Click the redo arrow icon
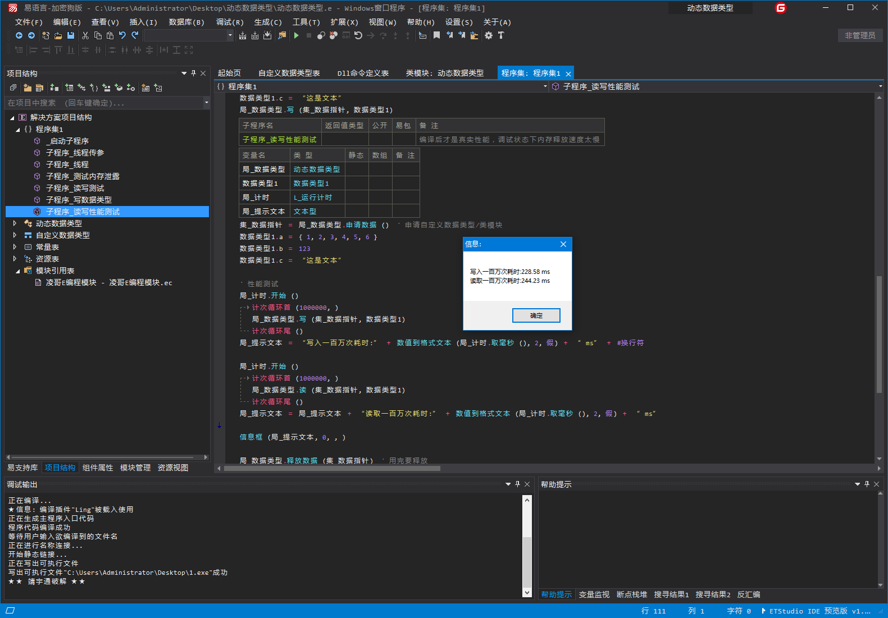Viewport: 888px width, 618px height. coord(135,35)
